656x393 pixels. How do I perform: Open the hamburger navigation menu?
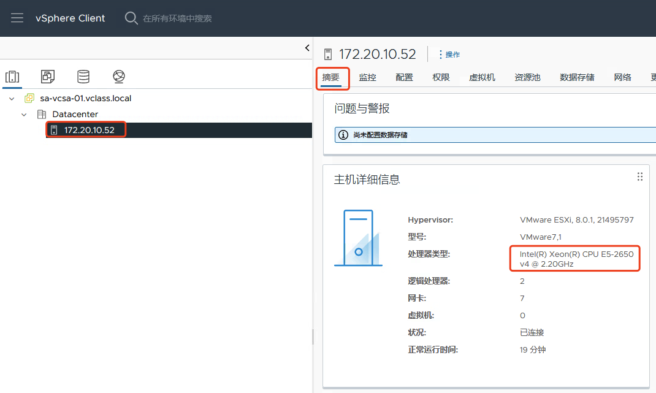click(x=17, y=18)
